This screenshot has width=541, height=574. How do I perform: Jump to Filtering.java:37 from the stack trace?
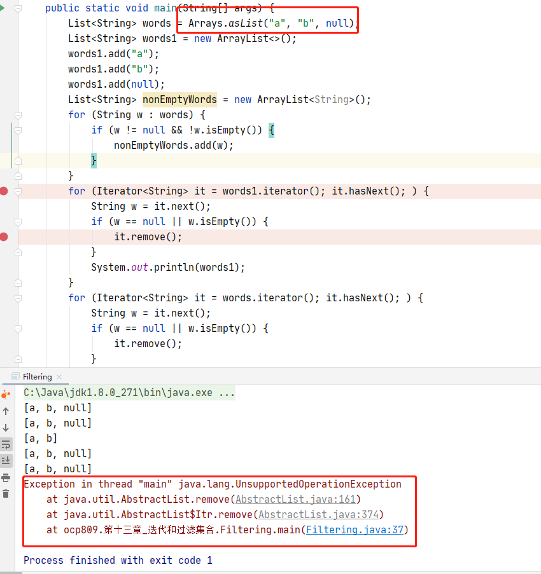(x=355, y=530)
